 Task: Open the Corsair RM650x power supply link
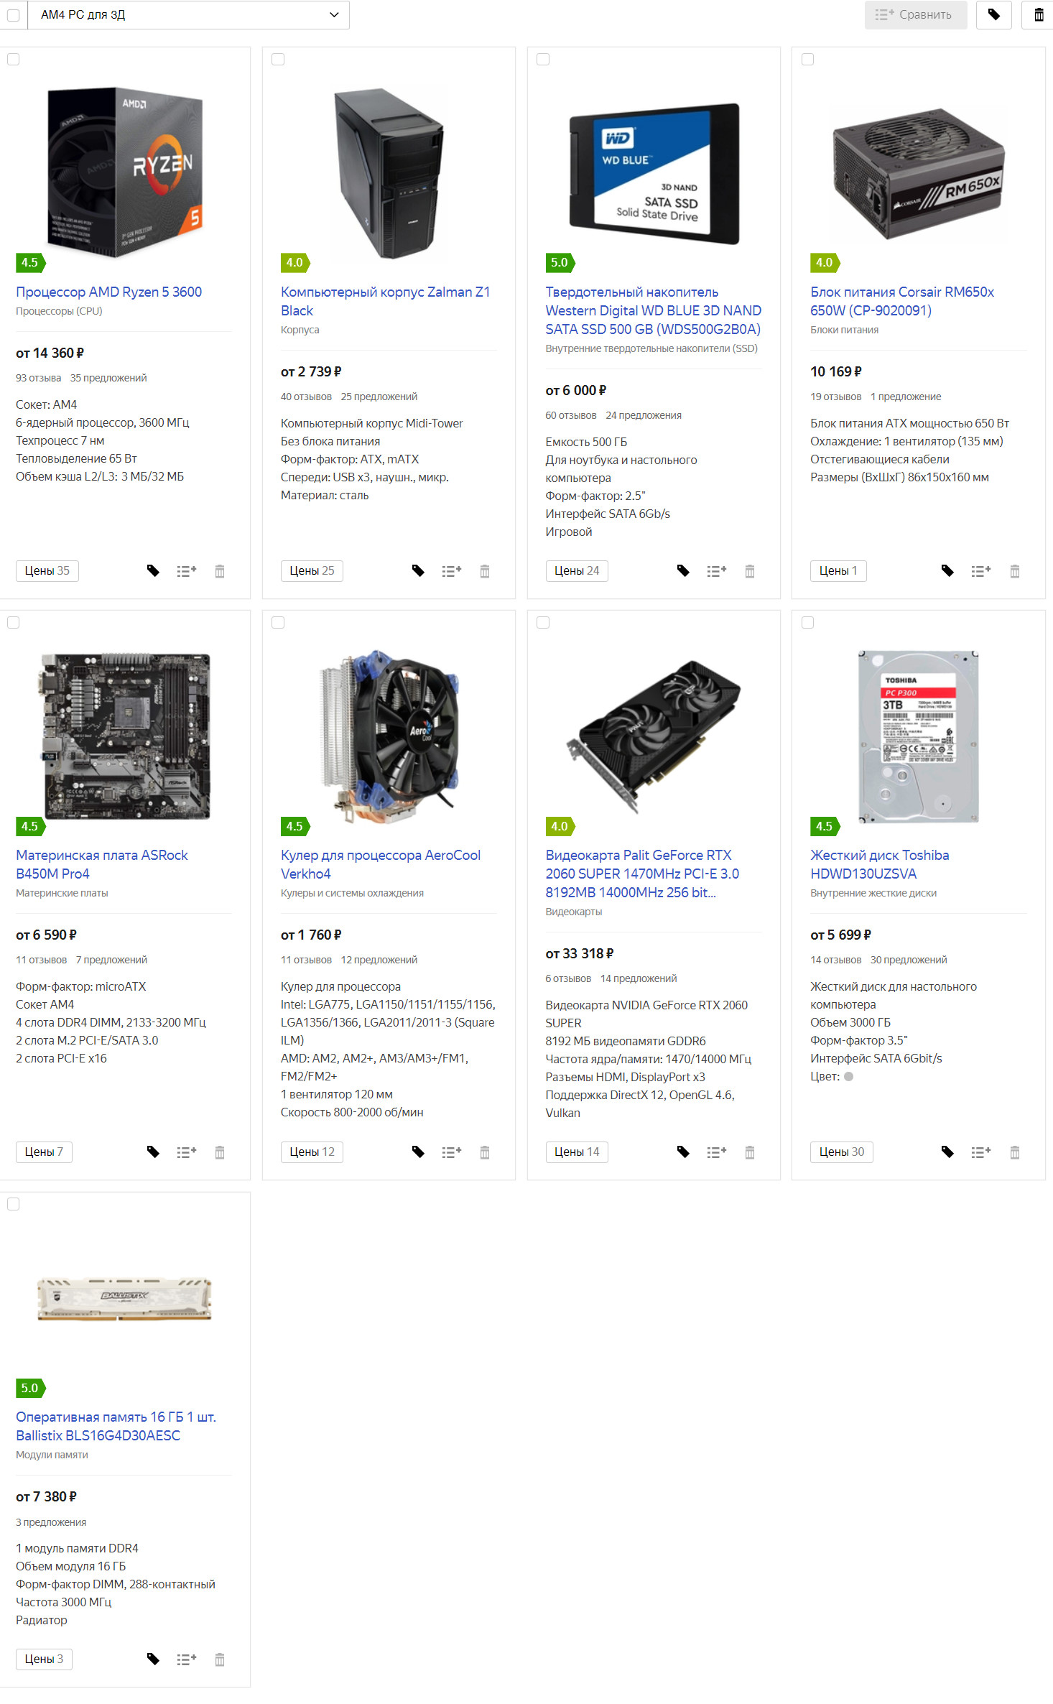(x=902, y=302)
